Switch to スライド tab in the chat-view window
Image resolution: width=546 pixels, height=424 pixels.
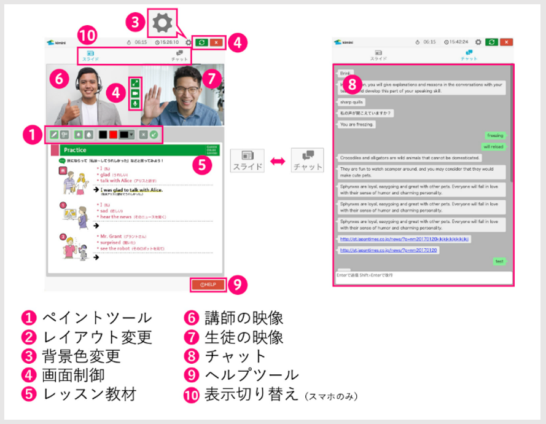378,55
